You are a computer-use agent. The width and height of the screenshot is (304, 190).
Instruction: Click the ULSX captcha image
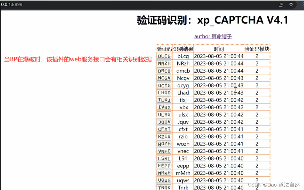tap(164, 115)
